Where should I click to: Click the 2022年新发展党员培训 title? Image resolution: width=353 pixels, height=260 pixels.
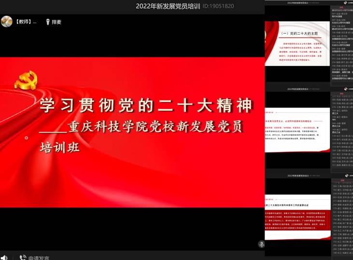click(168, 6)
